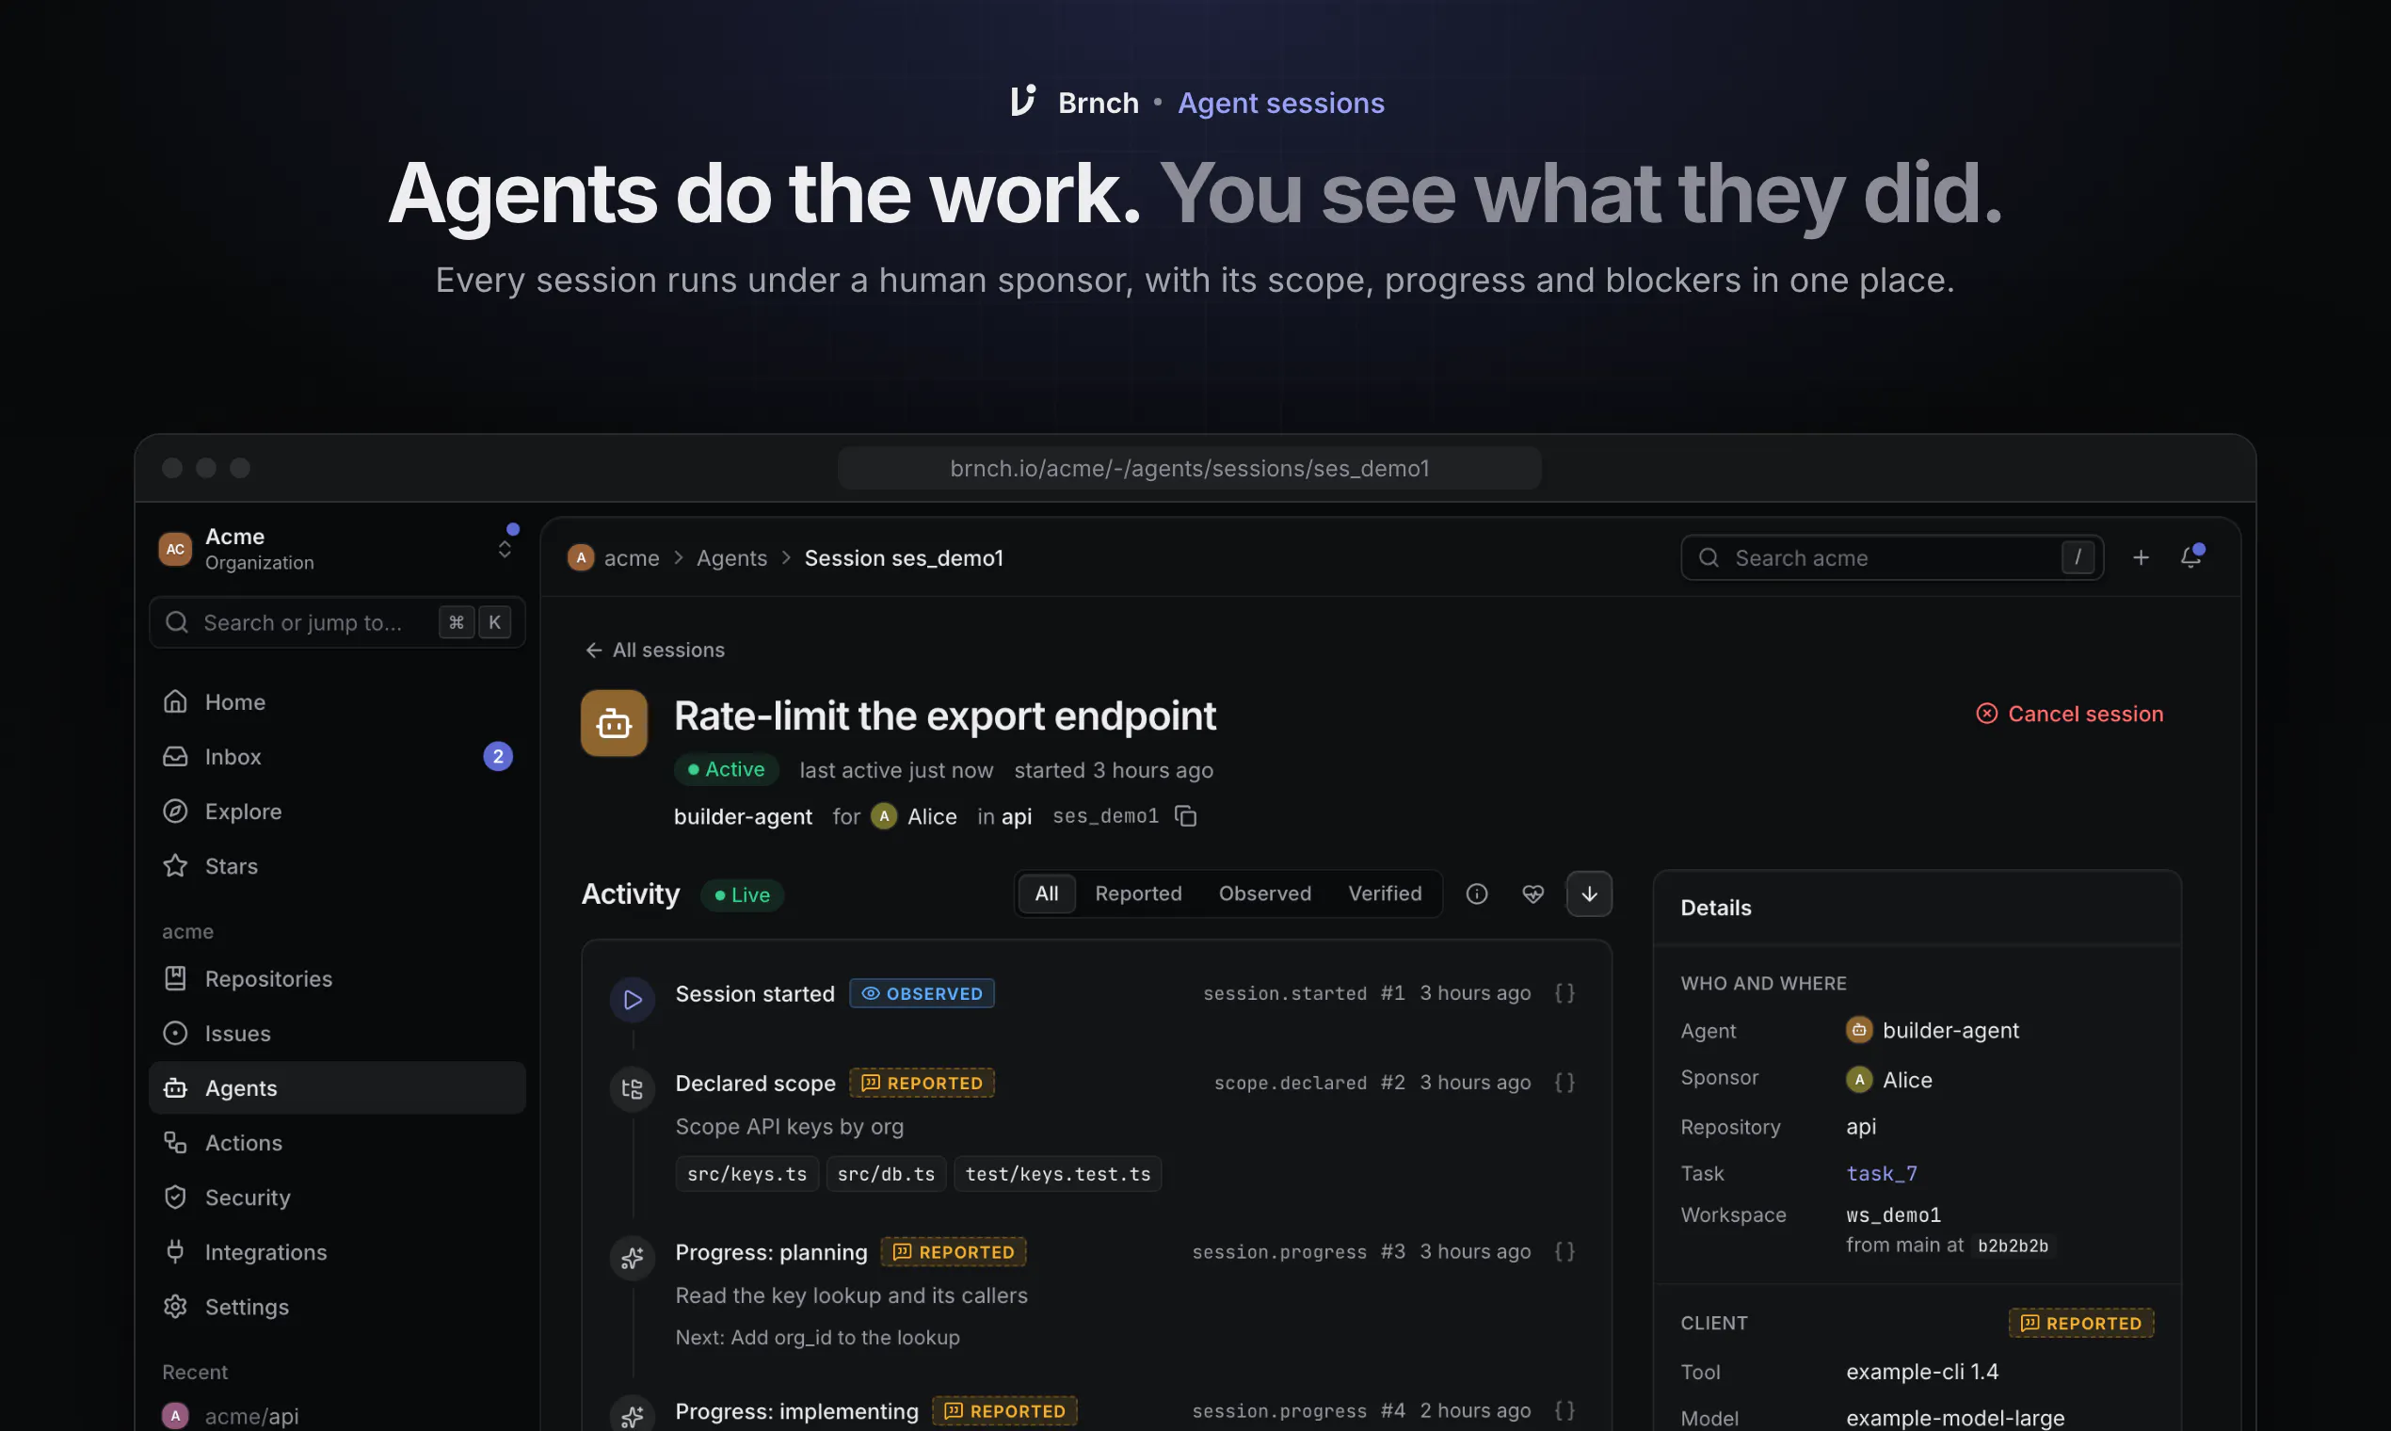Image resolution: width=2391 pixels, height=1431 pixels.
Task: Select the Reported activity filter
Action: pos(1138,893)
